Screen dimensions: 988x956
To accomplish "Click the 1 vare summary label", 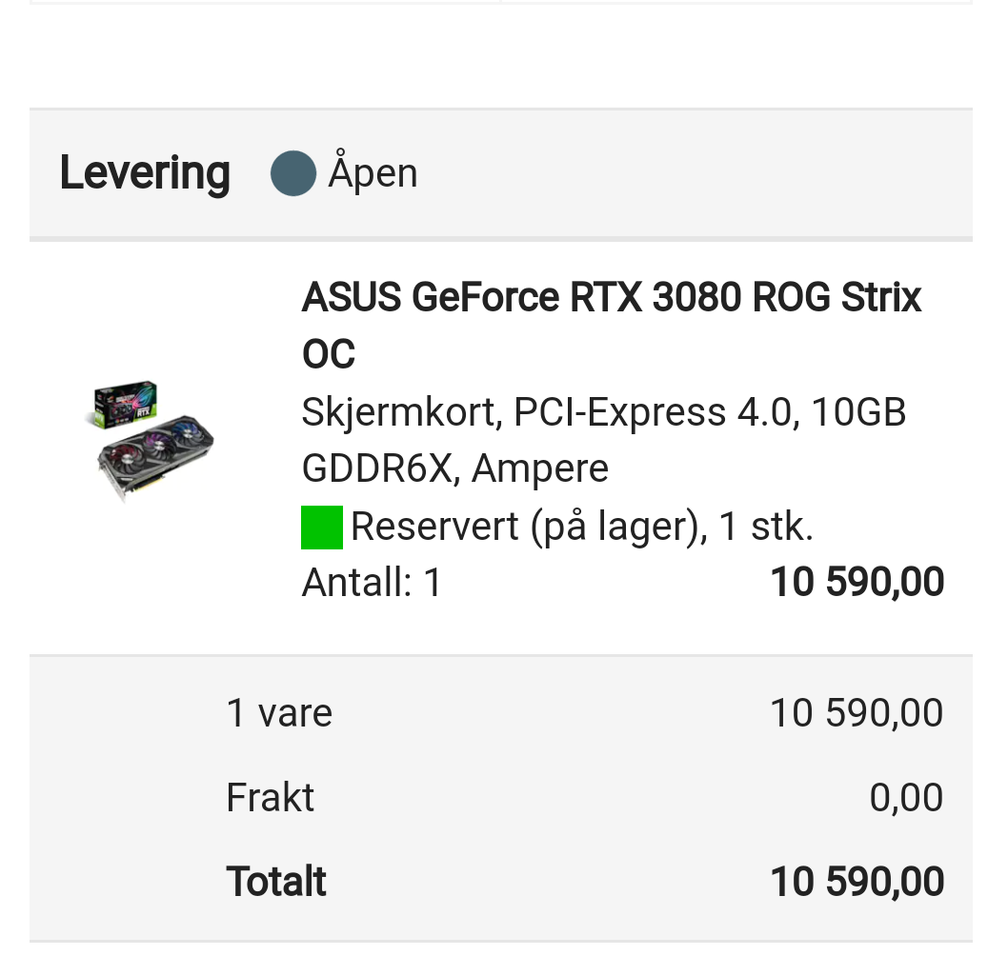I will tap(279, 713).
